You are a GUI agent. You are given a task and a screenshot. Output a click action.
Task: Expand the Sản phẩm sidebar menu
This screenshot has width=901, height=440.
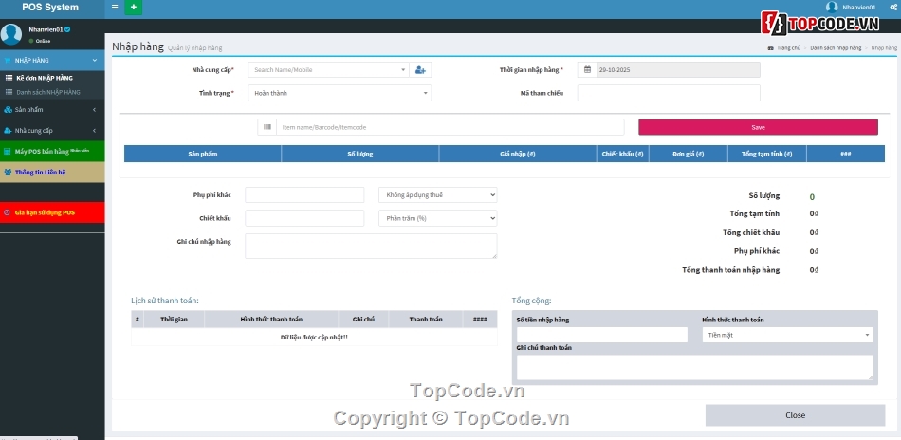coord(51,109)
